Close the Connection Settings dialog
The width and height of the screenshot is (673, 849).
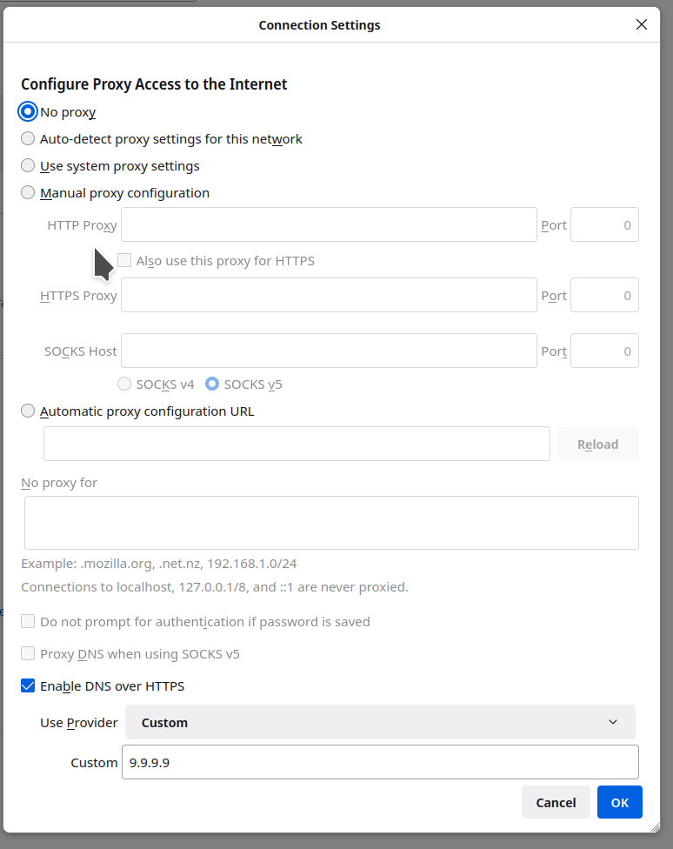tap(642, 24)
